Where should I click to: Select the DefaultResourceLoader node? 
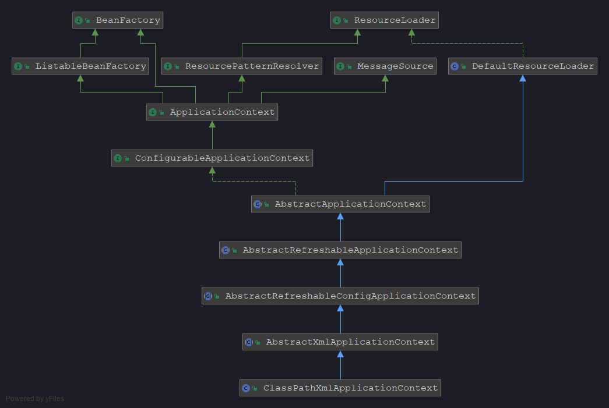(523, 66)
